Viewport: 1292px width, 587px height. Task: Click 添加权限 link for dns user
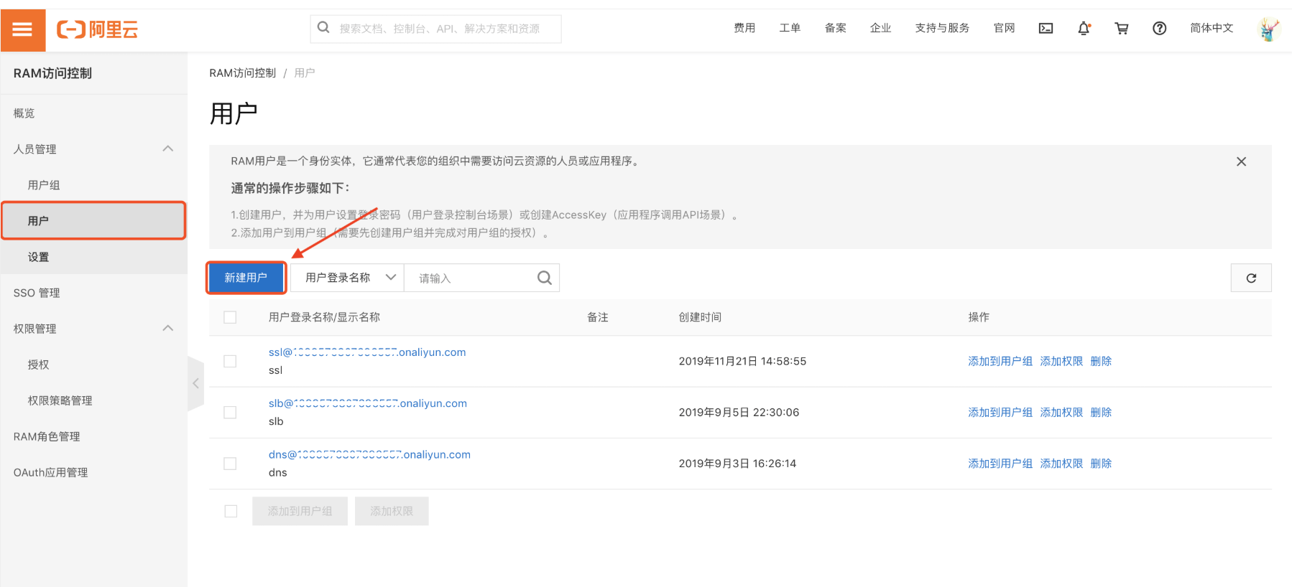(1061, 464)
